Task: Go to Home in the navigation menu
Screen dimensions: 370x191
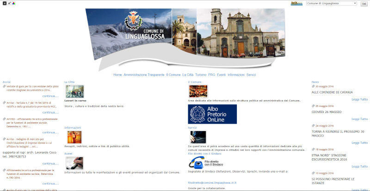Action: (x=118, y=75)
